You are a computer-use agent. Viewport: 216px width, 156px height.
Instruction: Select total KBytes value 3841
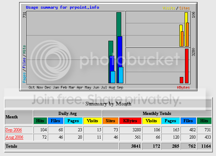[136, 146]
